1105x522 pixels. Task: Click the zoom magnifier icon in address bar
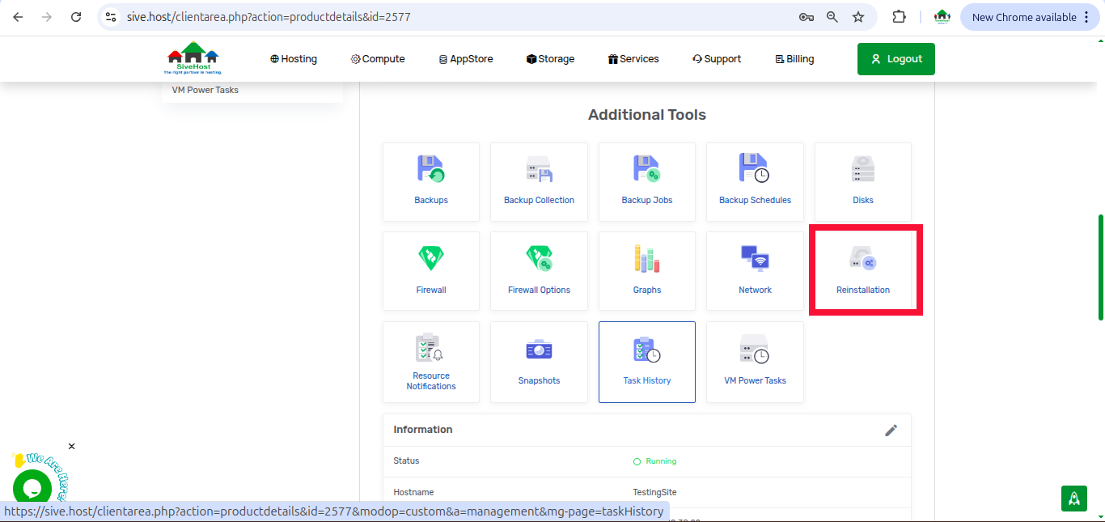click(832, 17)
